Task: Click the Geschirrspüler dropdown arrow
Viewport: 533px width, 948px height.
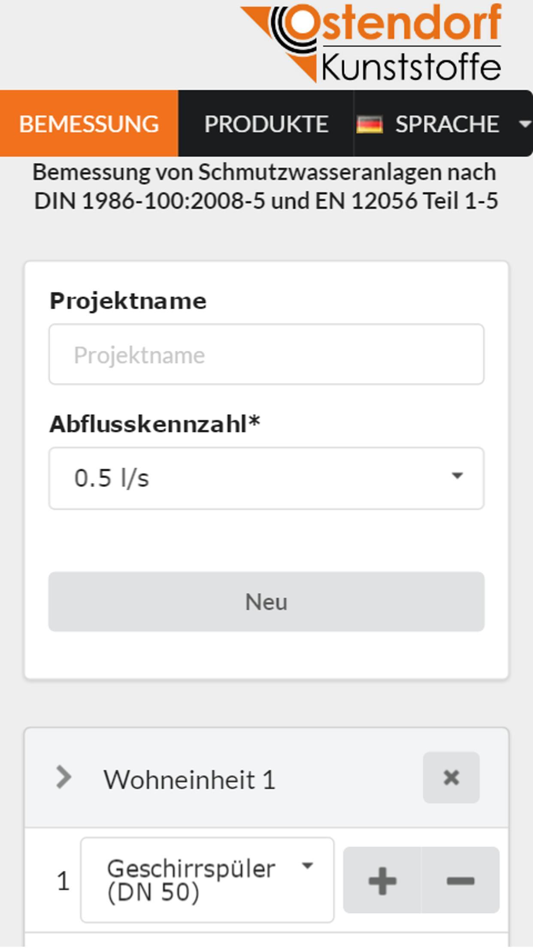Action: point(307,866)
